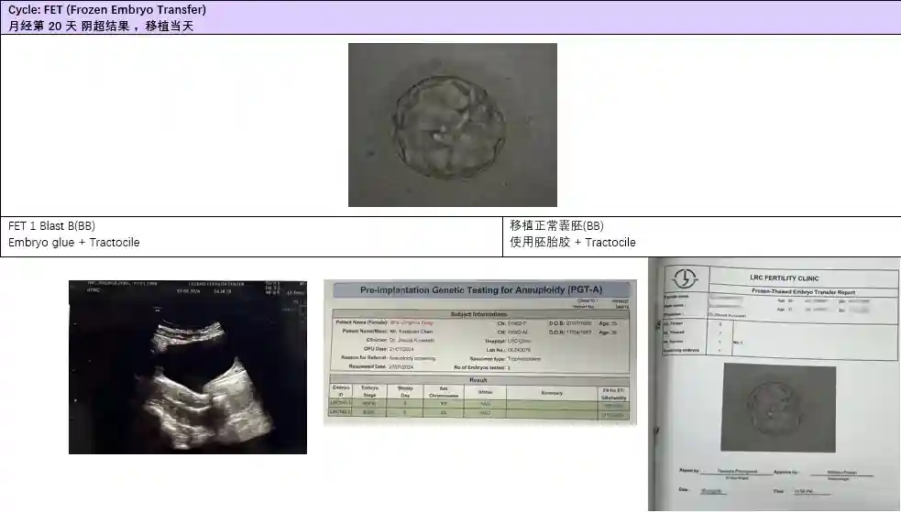Click 'Embryo glue + Tractocile' English text
The image size is (901, 512).
point(74,243)
